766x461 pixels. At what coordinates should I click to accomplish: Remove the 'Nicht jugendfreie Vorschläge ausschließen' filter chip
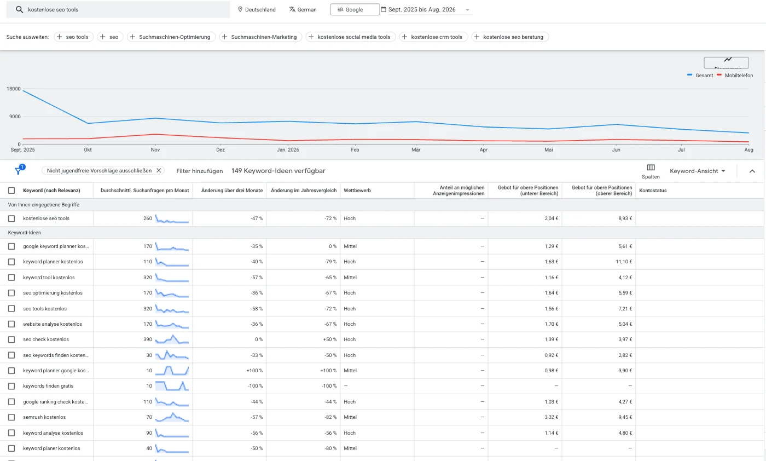point(159,170)
